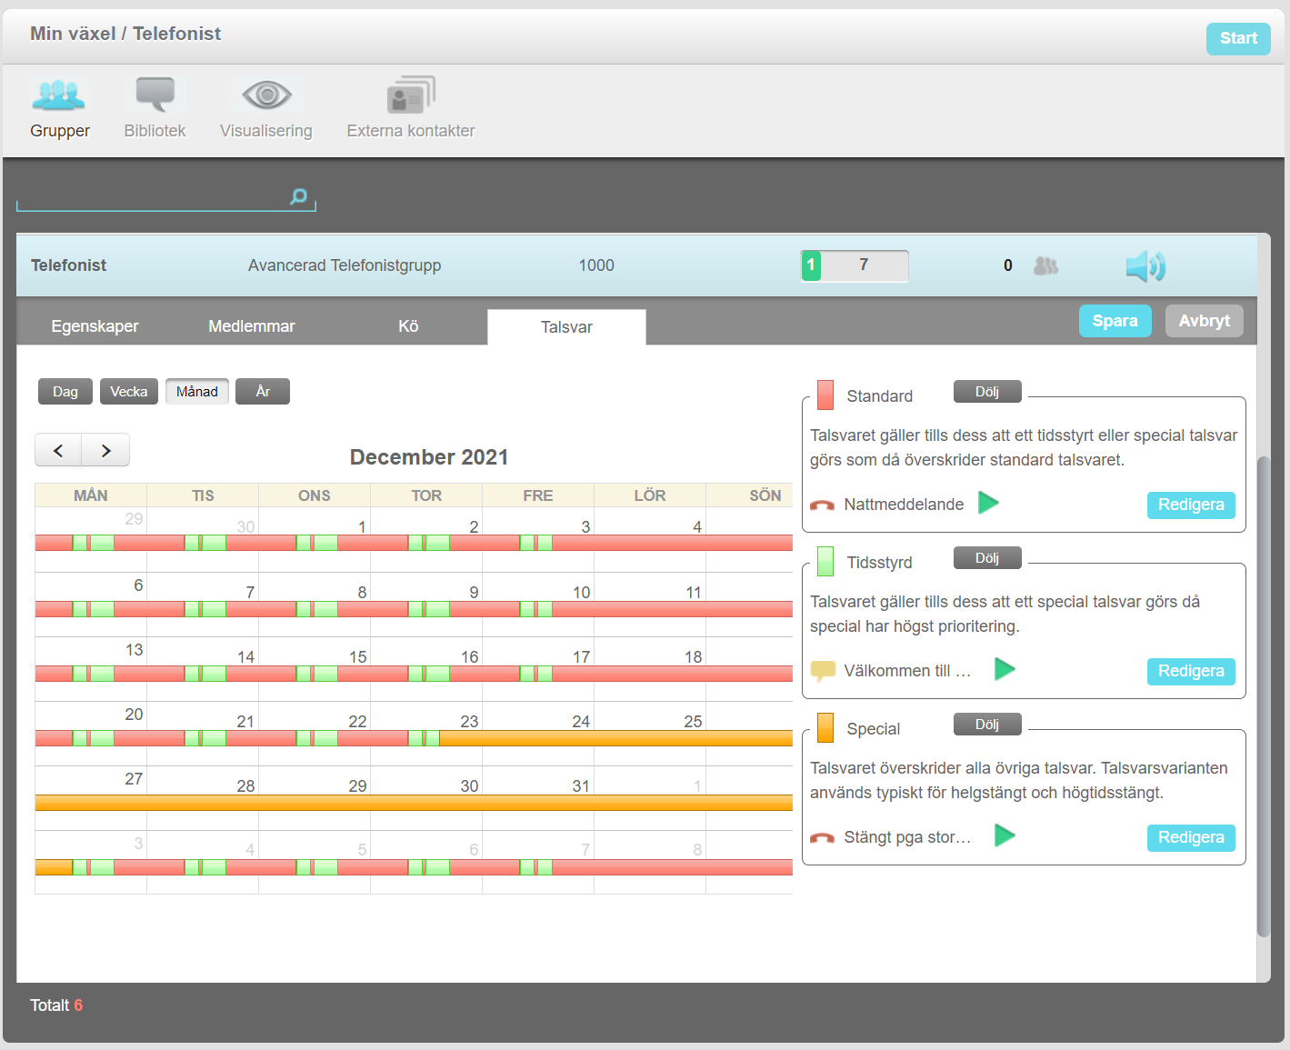The height and width of the screenshot is (1050, 1290).
Task: Click red phone icon beside Nattmeddelande
Action: click(x=822, y=505)
